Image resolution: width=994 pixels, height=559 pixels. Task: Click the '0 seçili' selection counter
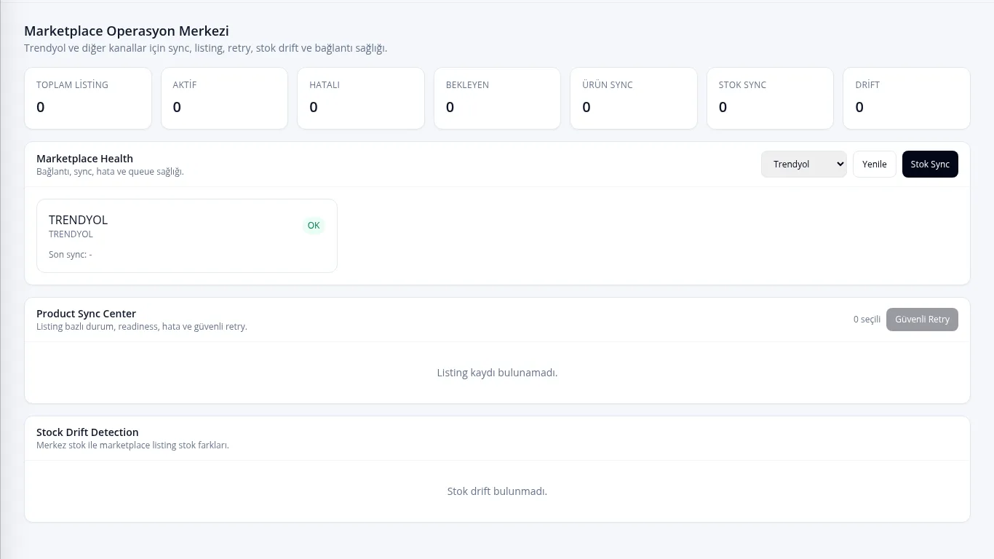click(867, 320)
